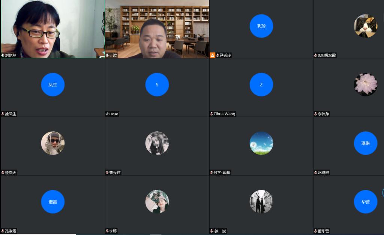
Task: Click the black-and-white couple avatar of 徐一斌
Action: pos(261,202)
